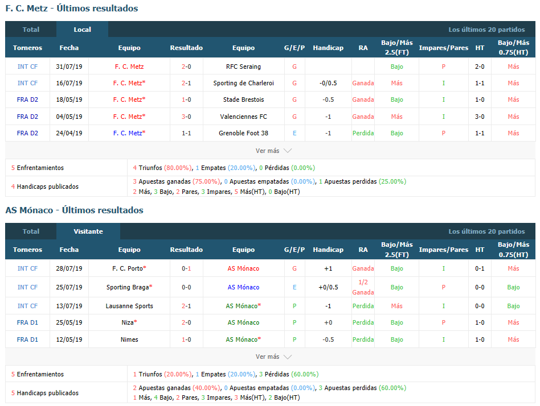Image resolution: width=540 pixels, height=406 pixels.
Task: Click the Handicap column header in the Mónaco table
Action: [328, 250]
